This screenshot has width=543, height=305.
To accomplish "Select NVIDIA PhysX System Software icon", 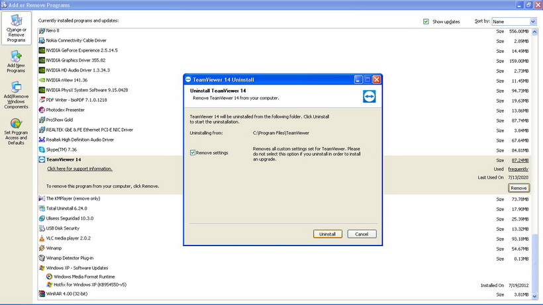I will click(x=42, y=90).
